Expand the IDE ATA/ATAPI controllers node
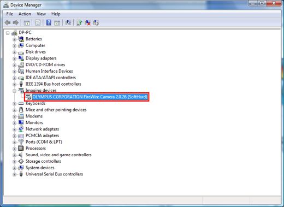The height and width of the screenshot is (207, 284). [14, 78]
